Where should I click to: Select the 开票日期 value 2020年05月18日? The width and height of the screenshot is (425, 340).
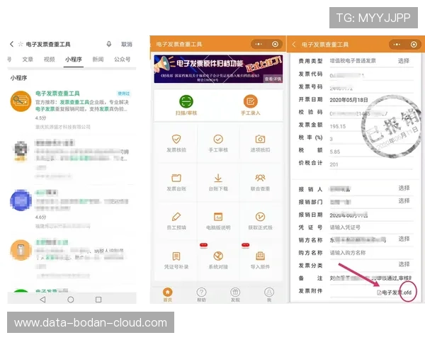pyautogui.click(x=348, y=100)
